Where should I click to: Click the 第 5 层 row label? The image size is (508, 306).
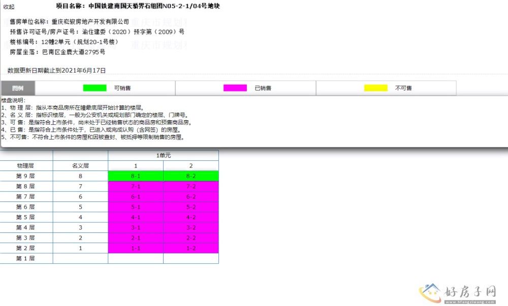pyautogui.click(x=25, y=217)
